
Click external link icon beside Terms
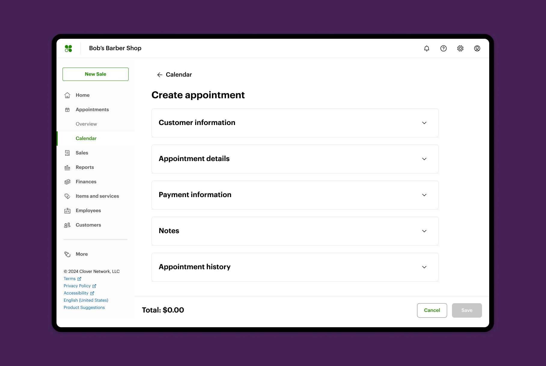(x=79, y=279)
